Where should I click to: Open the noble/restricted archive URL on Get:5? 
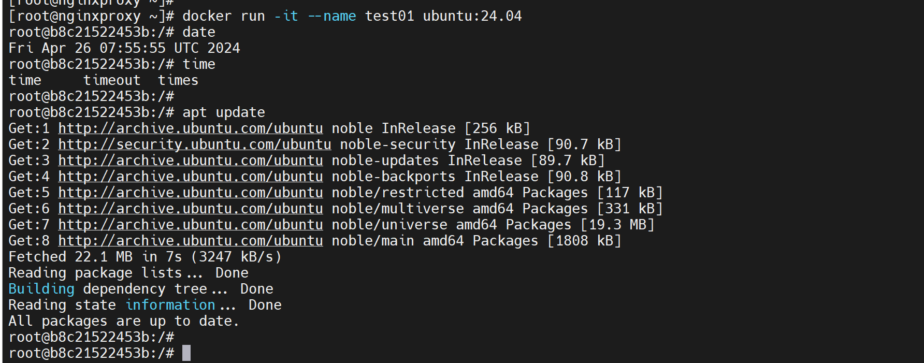pyautogui.click(x=190, y=193)
